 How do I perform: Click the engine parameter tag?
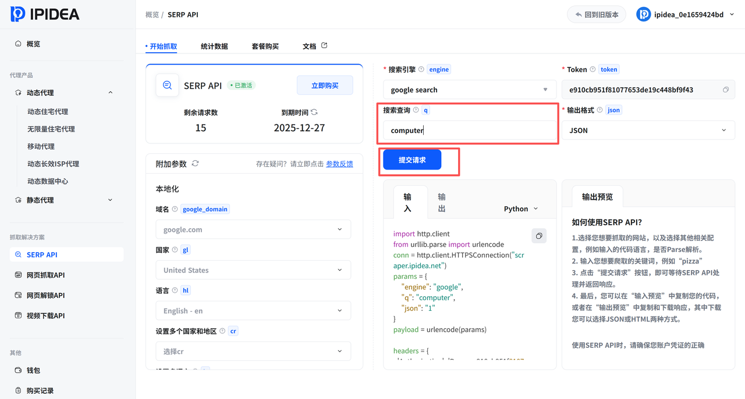(439, 69)
